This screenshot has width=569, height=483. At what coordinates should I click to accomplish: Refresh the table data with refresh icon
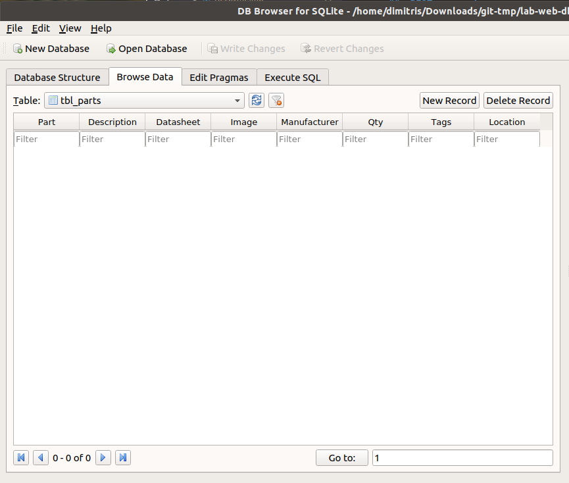point(256,101)
